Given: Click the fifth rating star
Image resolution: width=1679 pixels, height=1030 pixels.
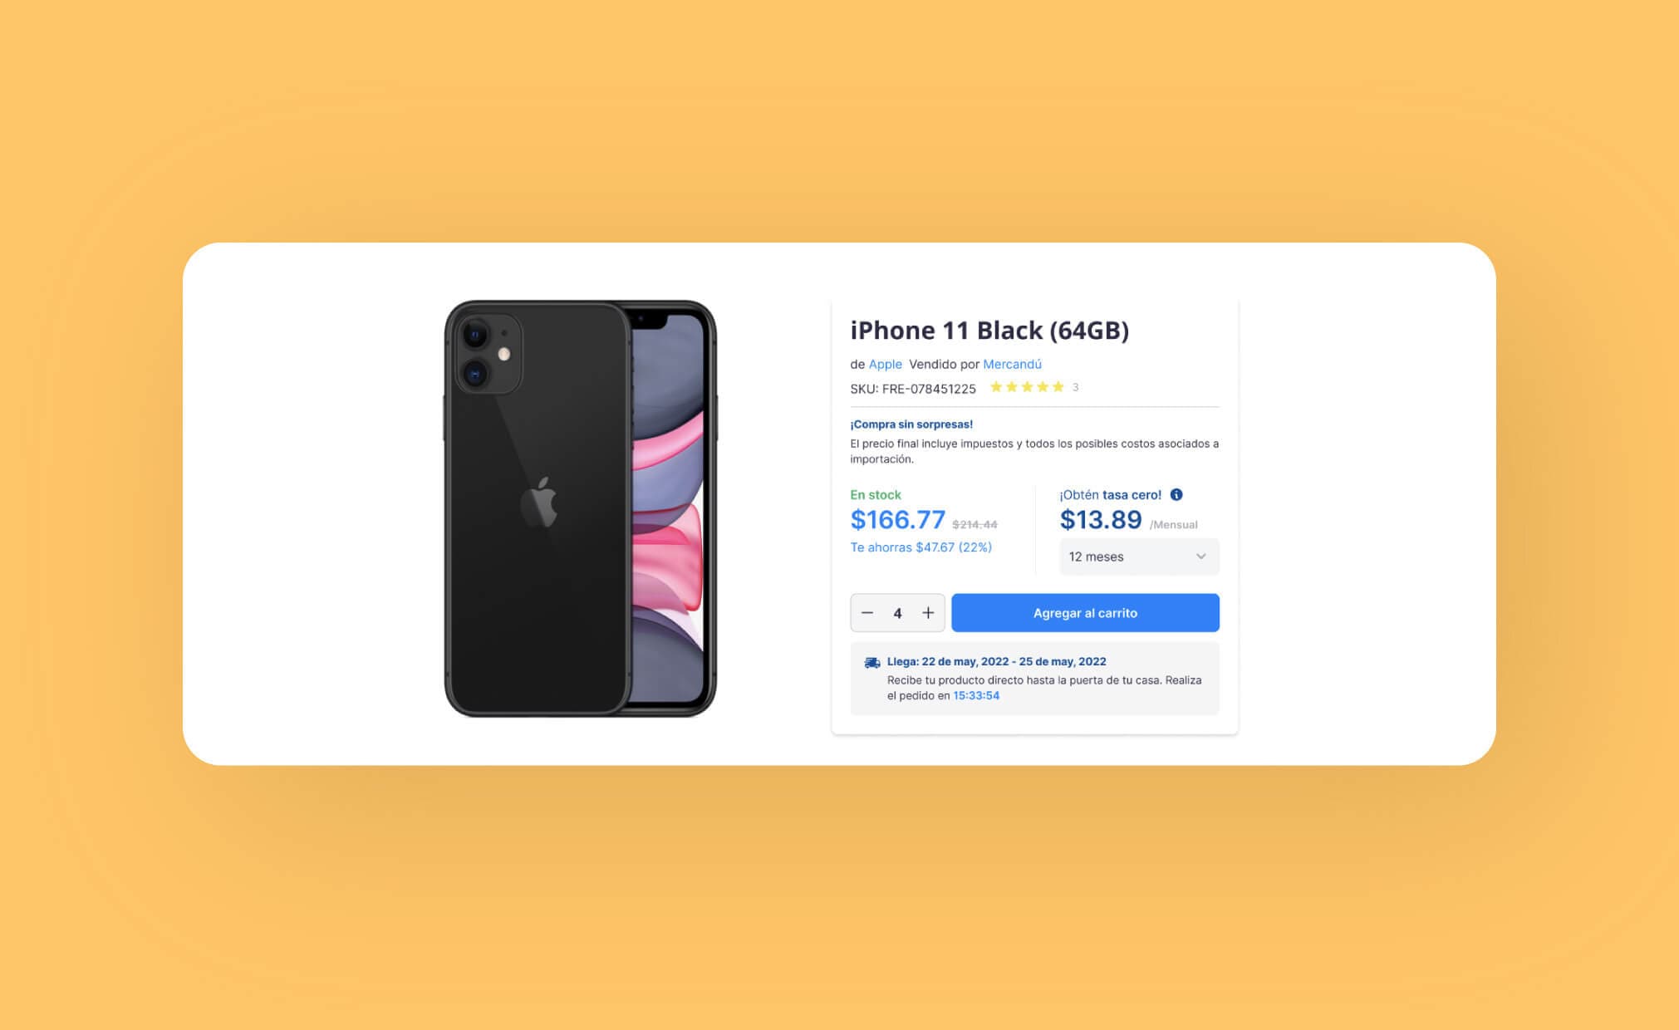Looking at the screenshot, I should point(1058,387).
